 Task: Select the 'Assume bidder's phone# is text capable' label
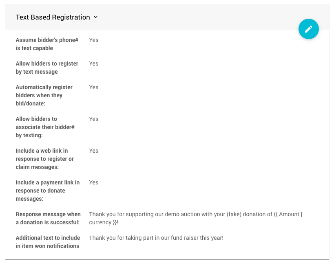coord(46,44)
